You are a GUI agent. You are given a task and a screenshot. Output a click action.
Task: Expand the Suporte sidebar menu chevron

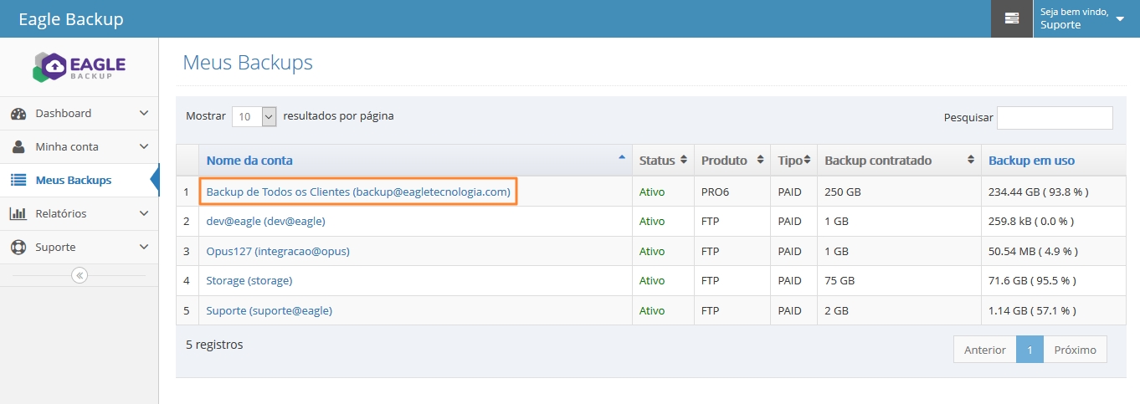click(x=144, y=248)
